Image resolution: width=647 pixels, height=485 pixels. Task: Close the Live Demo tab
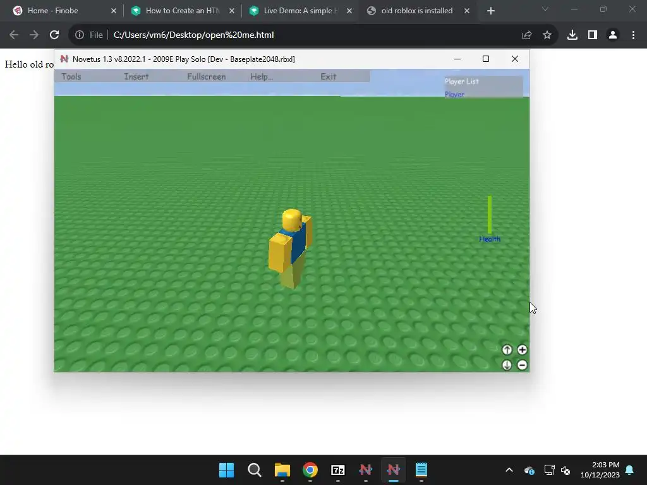pos(349,11)
